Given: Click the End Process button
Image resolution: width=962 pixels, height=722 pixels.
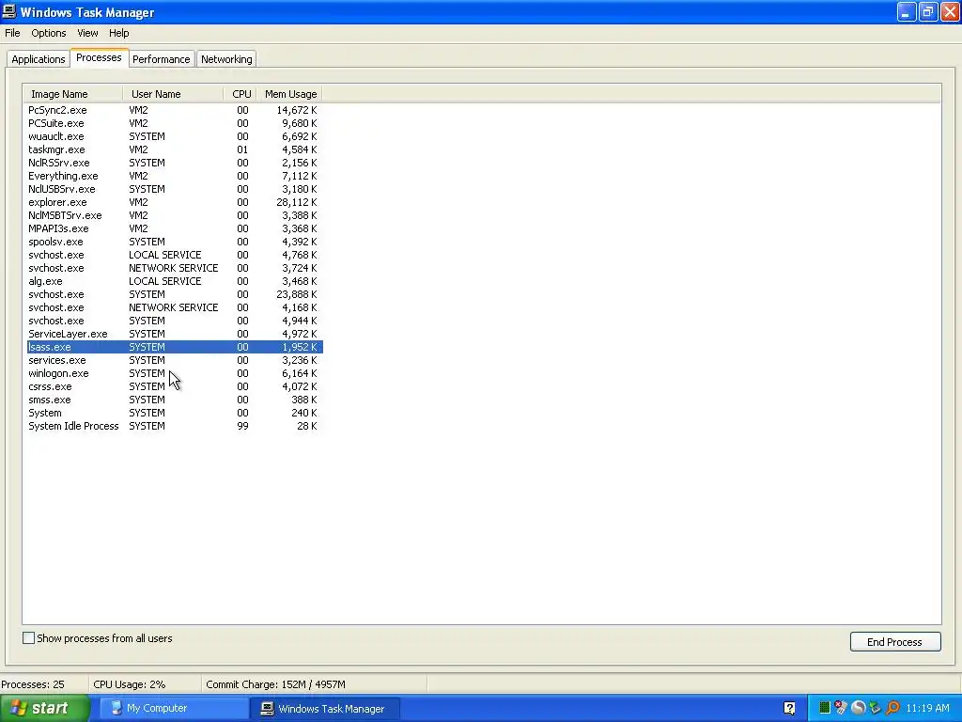Looking at the screenshot, I should pos(895,641).
